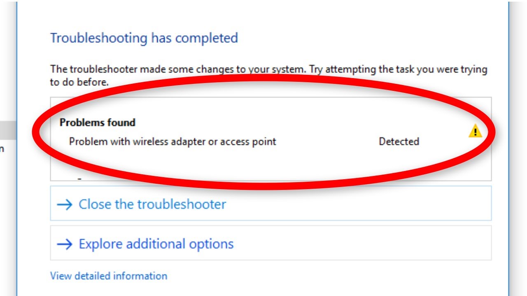Expand the View detailed information section
The height and width of the screenshot is (296, 527).
point(108,275)
